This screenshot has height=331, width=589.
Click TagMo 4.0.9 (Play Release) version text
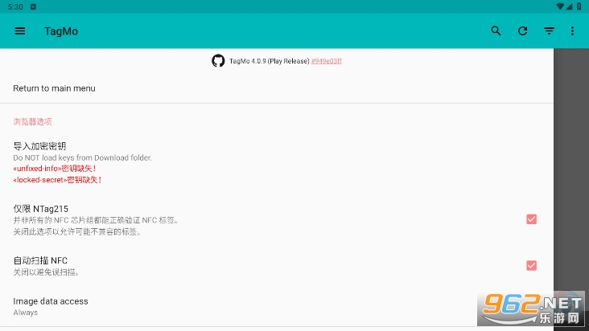270,61
